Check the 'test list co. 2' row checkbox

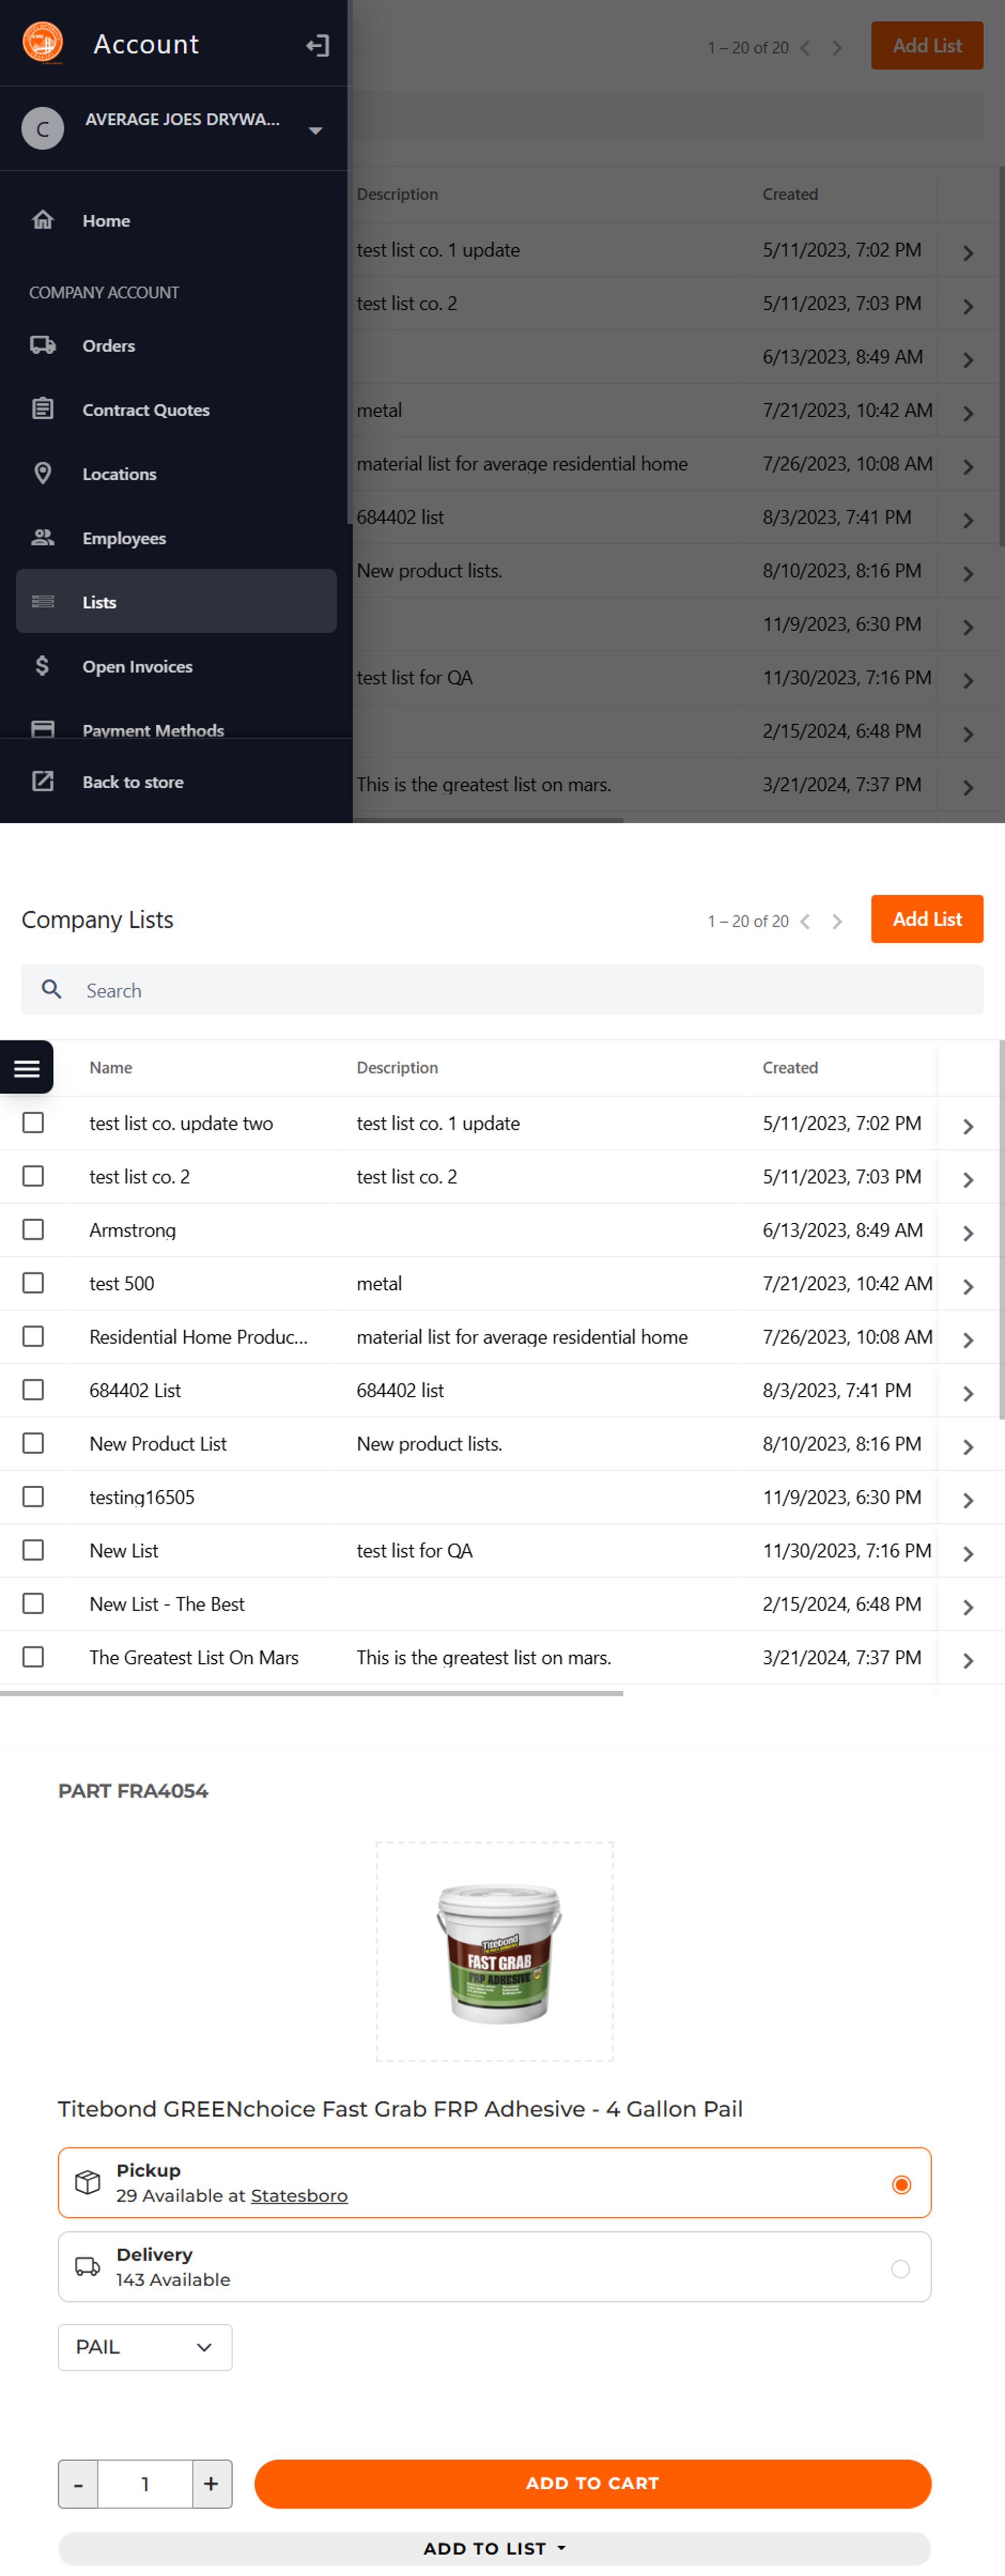(33, 1175)
